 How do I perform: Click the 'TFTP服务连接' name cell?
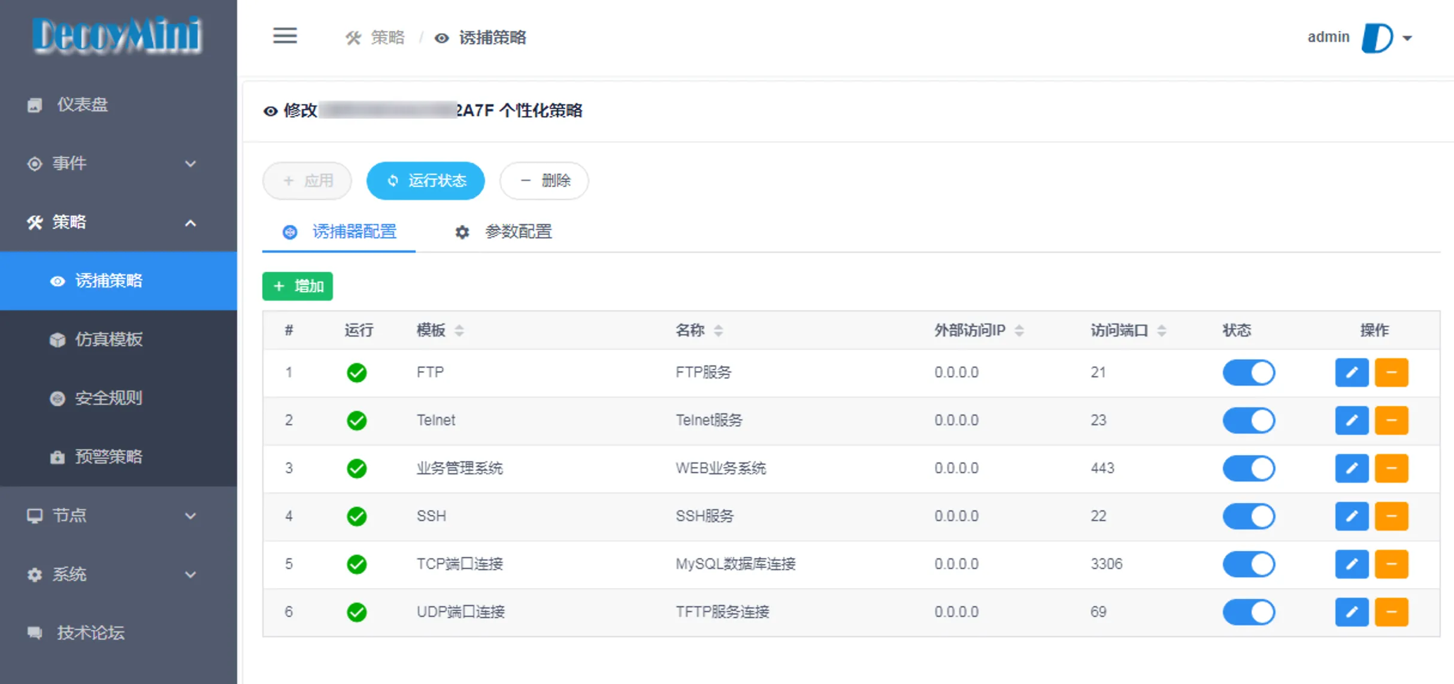722,612
